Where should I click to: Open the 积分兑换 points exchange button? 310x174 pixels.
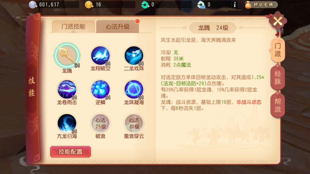coord(261,5)
